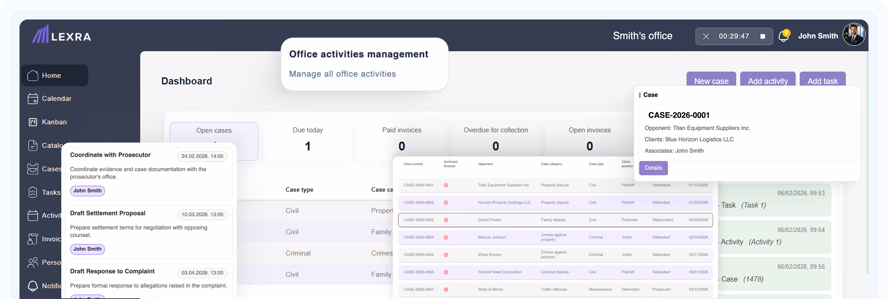Select the Paid invoices stat card
This screenshot has height=299, width=888.
click(x=402, y=141)
